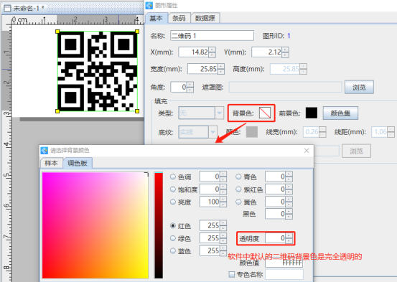Close the 请选择背景颜色 dialog
The height and width of the screenshot is (282, 397).
point(307,151)
